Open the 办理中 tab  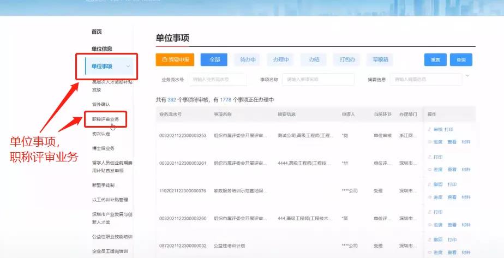pyautogui.click(x=281, y=59)
